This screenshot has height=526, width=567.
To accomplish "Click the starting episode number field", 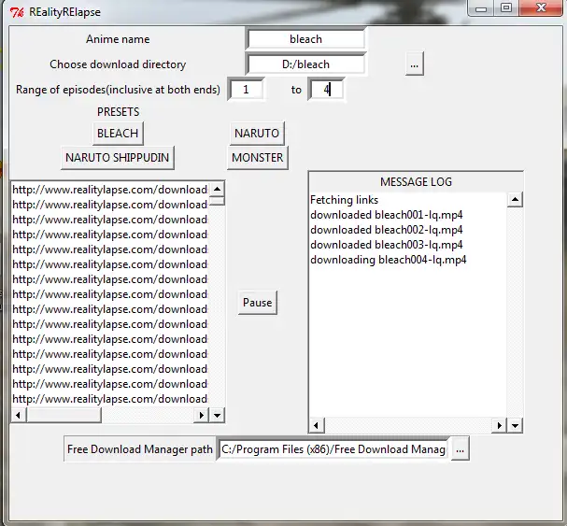I will tap(246, 90).
